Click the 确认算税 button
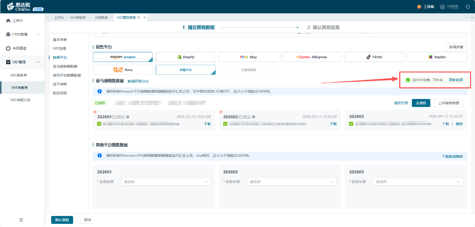The height and width of the screenshot is (227, 475). 62,220
